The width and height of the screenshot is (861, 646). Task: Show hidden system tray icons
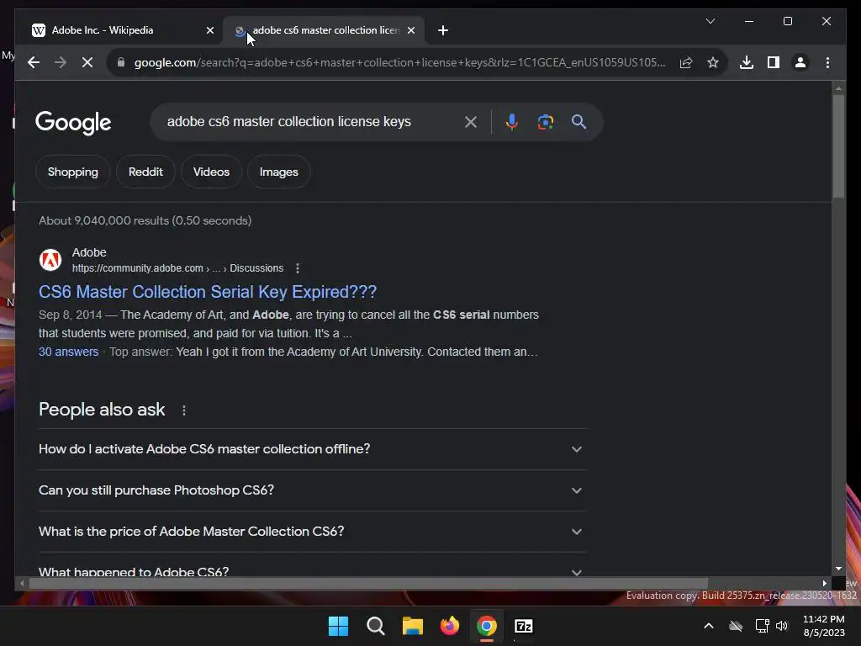coord(709,626)
